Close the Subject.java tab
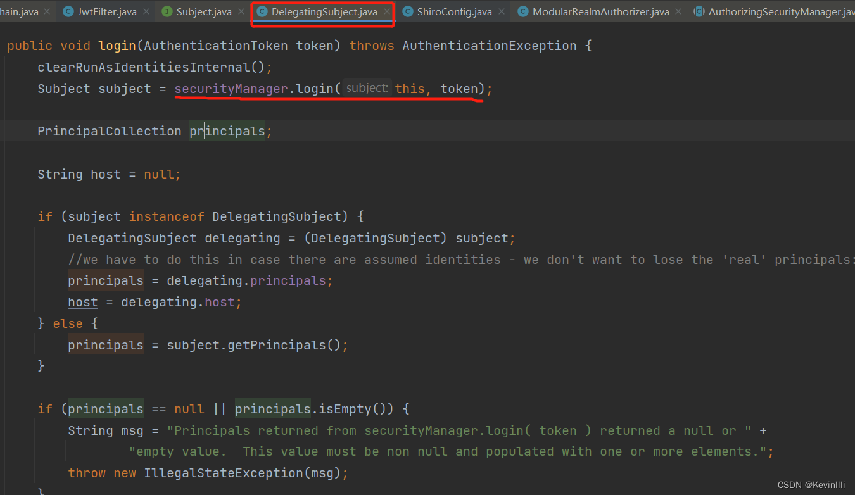Viewport: 855px width, 495px height. click(241, 12)
